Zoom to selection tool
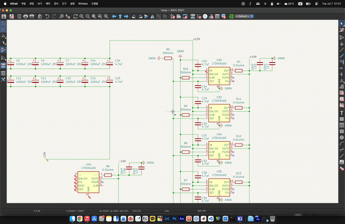The width and height of the screenshot is (345, 224). (x=106, y=16)
